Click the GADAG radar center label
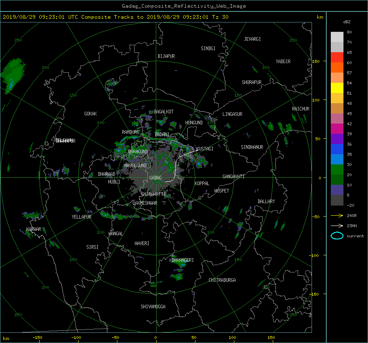Viewport: 368px width, 343px height. (x=156, y=178)
